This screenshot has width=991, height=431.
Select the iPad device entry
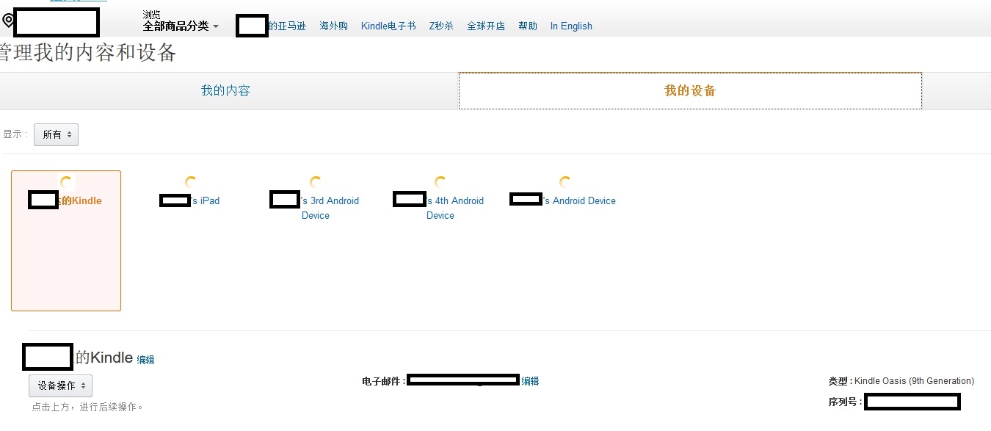click(x=189, y=200)
